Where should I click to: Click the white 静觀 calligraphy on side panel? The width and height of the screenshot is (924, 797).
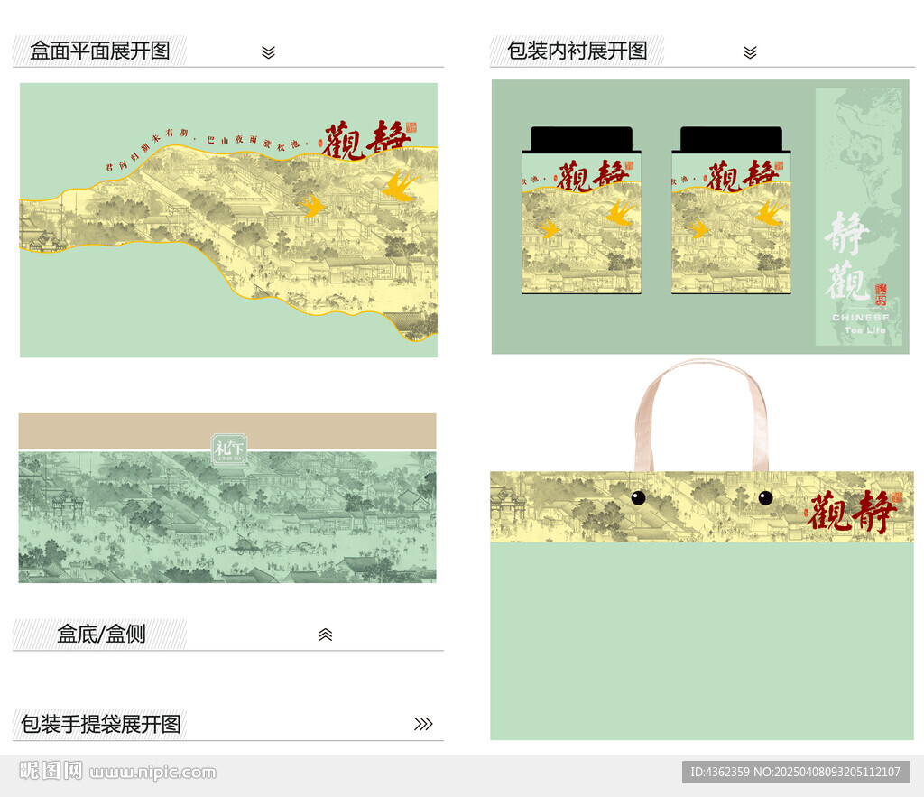[847, 256]
